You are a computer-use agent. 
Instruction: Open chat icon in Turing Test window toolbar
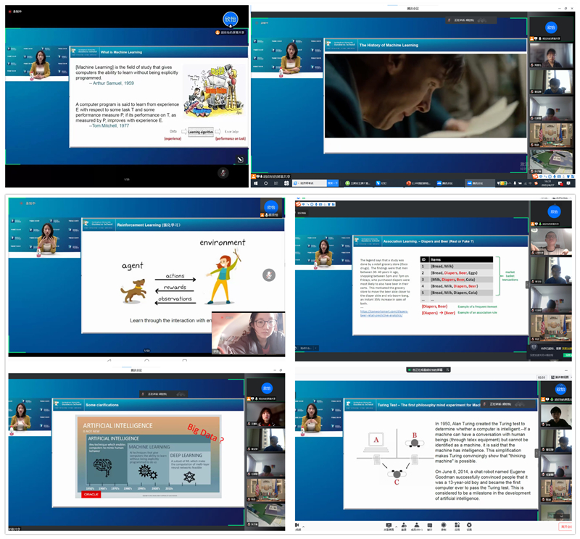pos(430,526)
